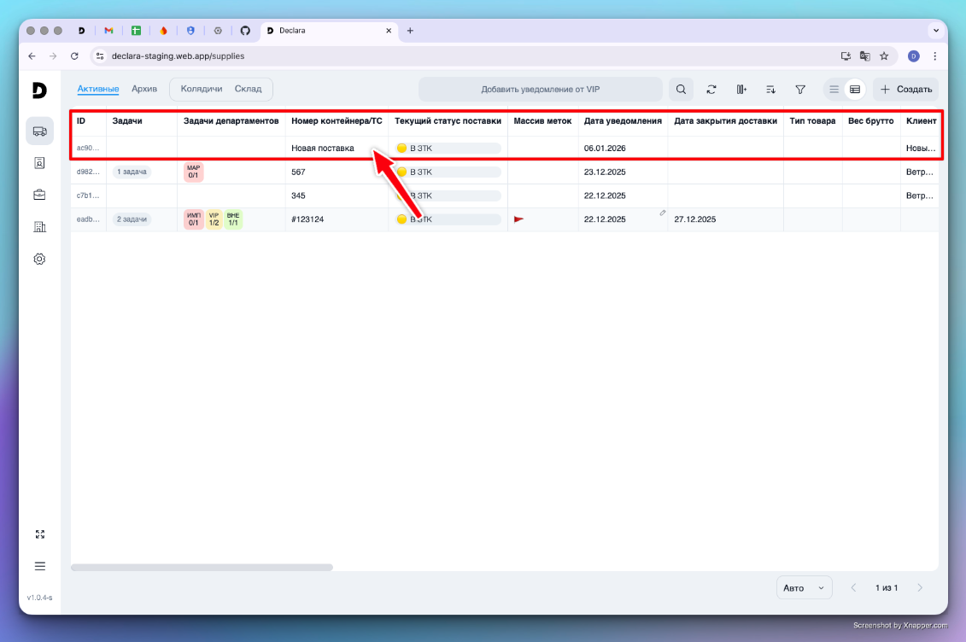Refresh the supplies list with sync icon

pos(711,90)
